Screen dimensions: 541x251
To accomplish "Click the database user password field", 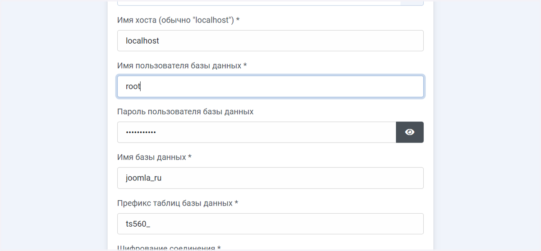I will (257, 132).
